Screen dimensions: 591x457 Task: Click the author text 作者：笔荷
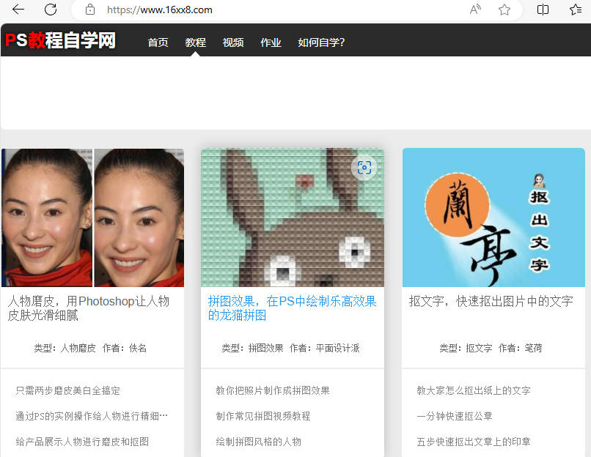tap(521, 348)
